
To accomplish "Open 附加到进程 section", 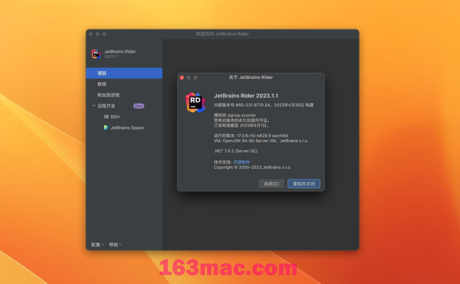I will click(124, 95).
